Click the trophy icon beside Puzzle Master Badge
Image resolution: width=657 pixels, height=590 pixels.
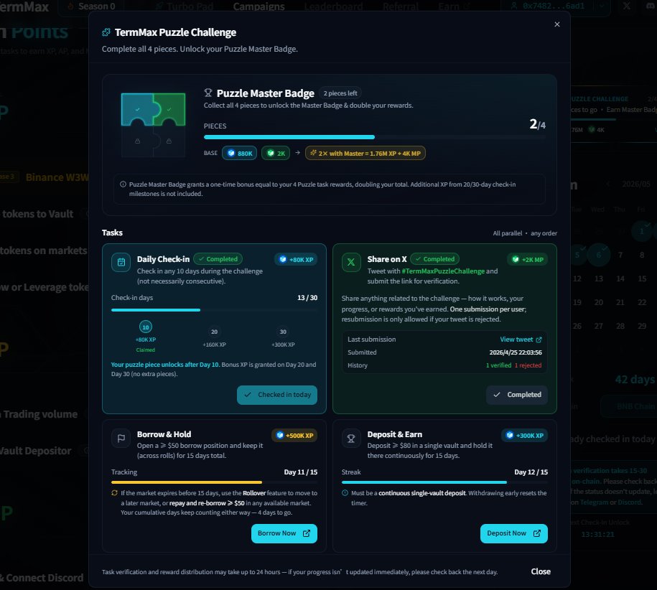point(208,93)
